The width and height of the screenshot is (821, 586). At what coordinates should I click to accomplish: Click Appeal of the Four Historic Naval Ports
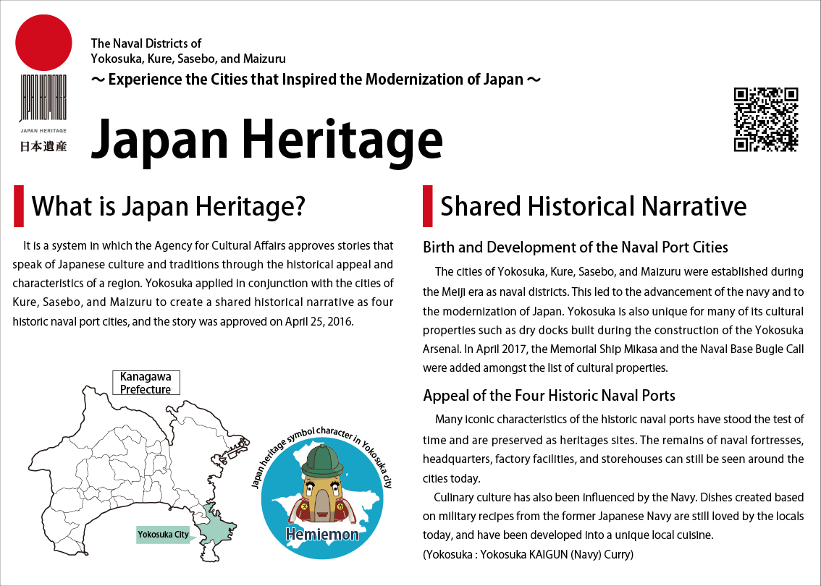549,396
